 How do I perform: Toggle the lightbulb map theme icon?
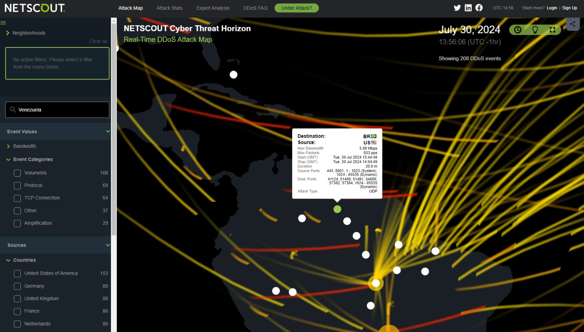click(x=535, y=30)
